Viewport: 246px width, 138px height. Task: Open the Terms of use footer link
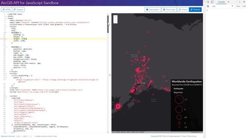(x=191, y=136)
